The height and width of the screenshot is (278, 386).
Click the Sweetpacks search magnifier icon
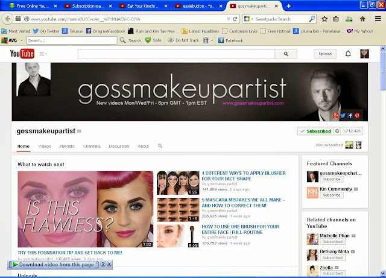[x=312, y=19]
